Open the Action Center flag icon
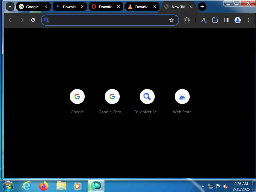 point(218,186)
